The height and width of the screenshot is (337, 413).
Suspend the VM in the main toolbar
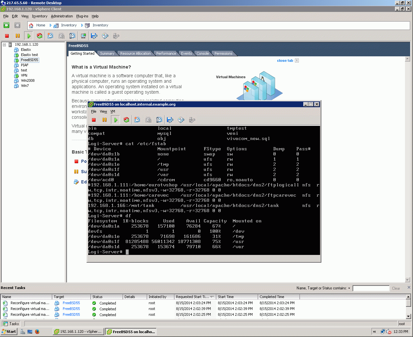pos(18,36)
